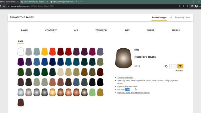Bookmark this page with the star icon
Image resolution: width=201 pixels, height=113 pixels.
pyautogui.click(x=187, y=6)
